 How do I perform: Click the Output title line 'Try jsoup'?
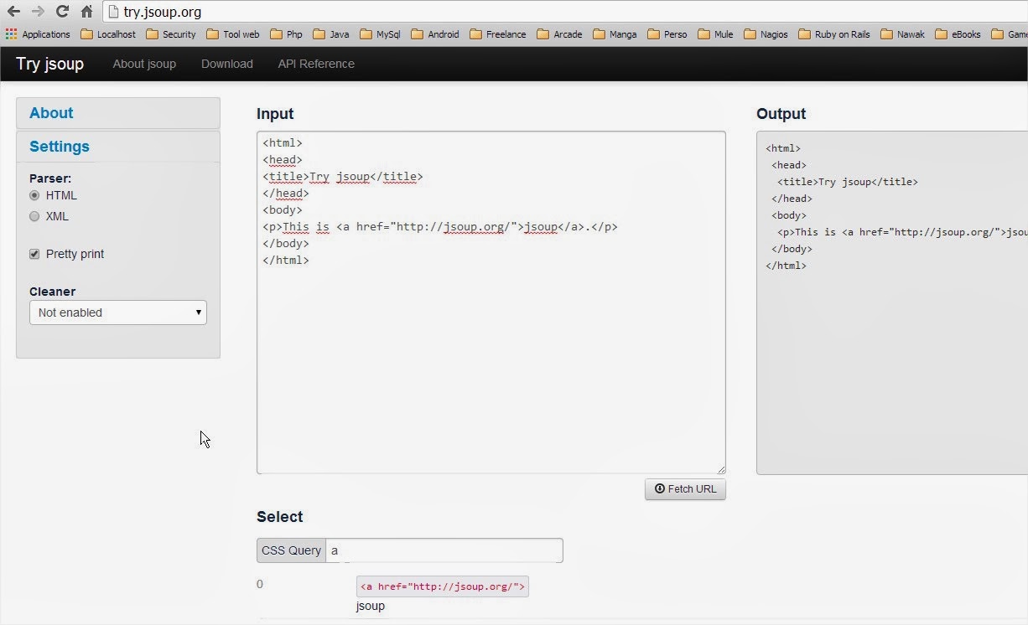[x=847, y=182]
